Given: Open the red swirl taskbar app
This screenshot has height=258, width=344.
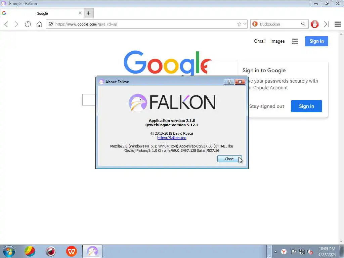Looking at the screenshot, I should [50, 251].
